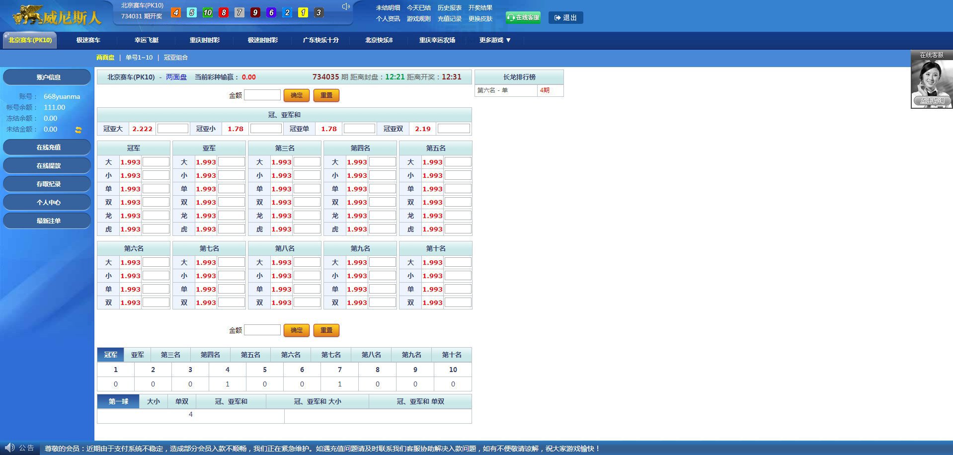Click the 冠亚大 bet amount field
This screenshot has width=953, height=455.
click(x=172, y=129)
